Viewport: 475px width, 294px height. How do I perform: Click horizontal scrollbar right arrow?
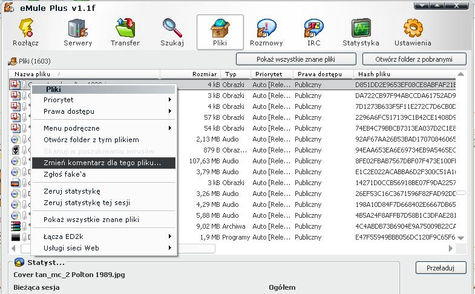(450, 249)
